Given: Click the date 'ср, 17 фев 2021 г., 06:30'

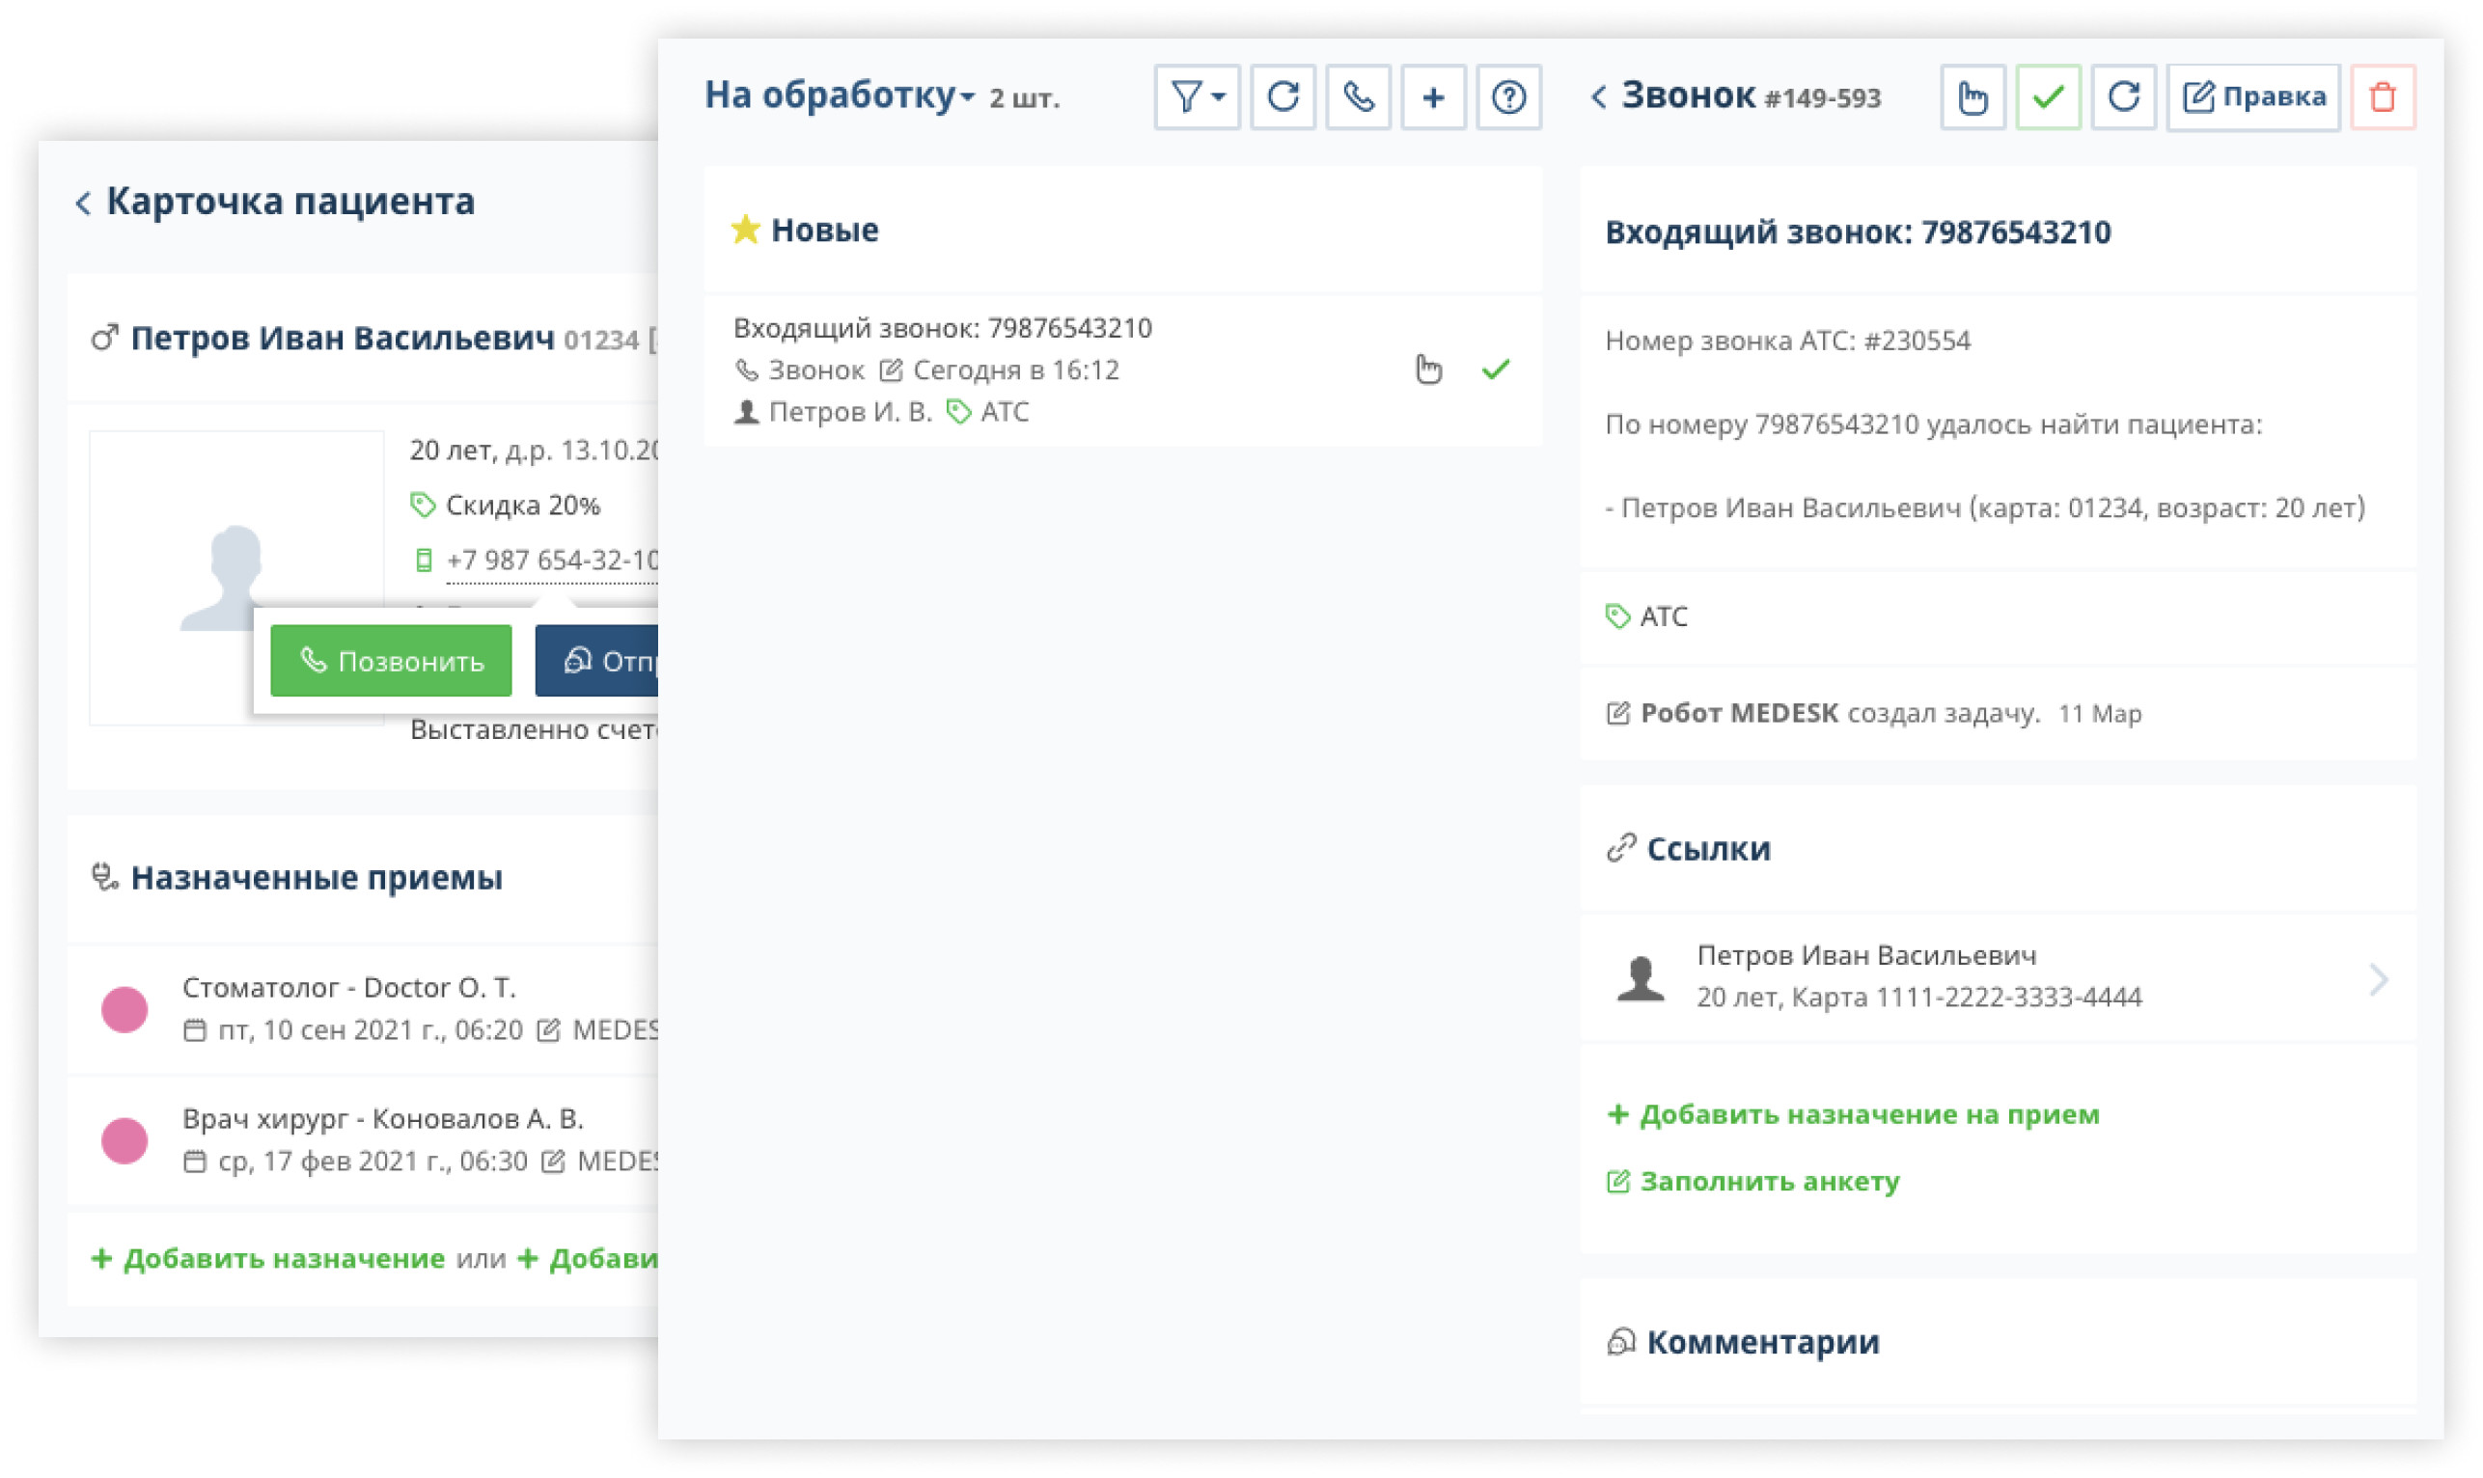Looking at the screenshot, I should [x=372, y=1162].
